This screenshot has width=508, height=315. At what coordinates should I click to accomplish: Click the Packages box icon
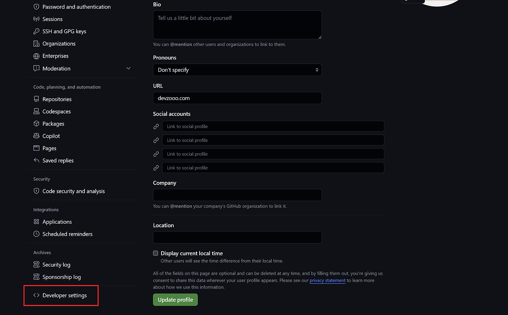coord(36,123)
